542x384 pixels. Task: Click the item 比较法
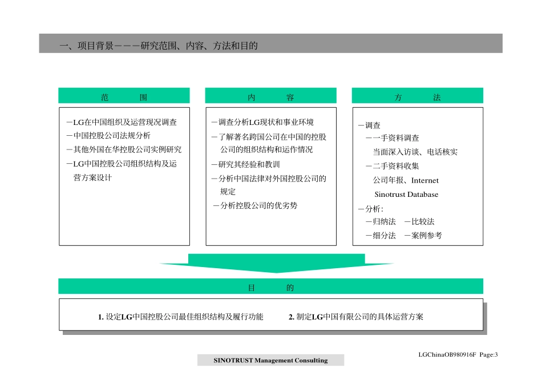coord(419,221)
